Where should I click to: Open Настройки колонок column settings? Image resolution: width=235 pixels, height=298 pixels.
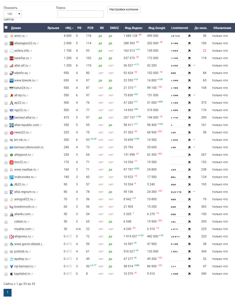point(124,10)
